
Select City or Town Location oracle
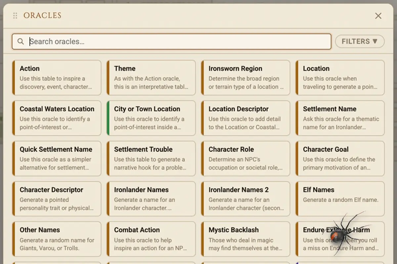click(x=151, y=118)
